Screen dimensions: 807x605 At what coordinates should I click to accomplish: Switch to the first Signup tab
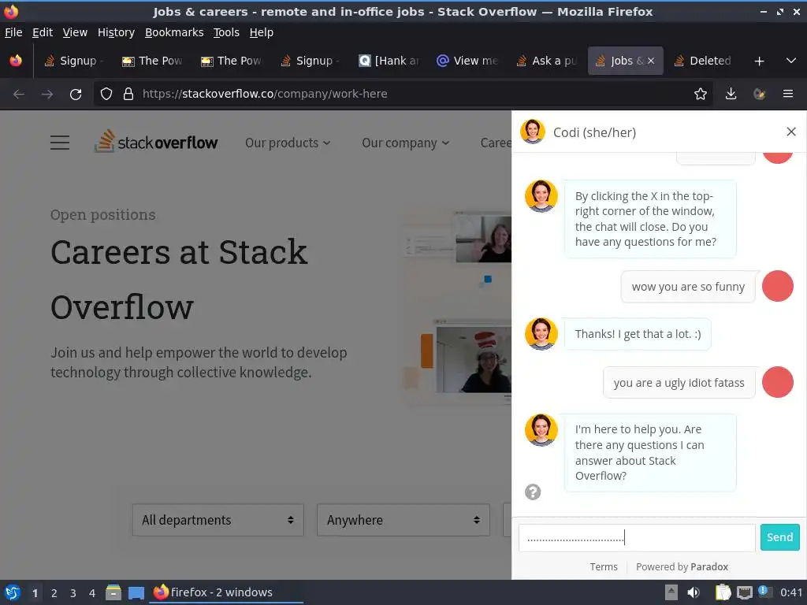click(x=73, y=61)
